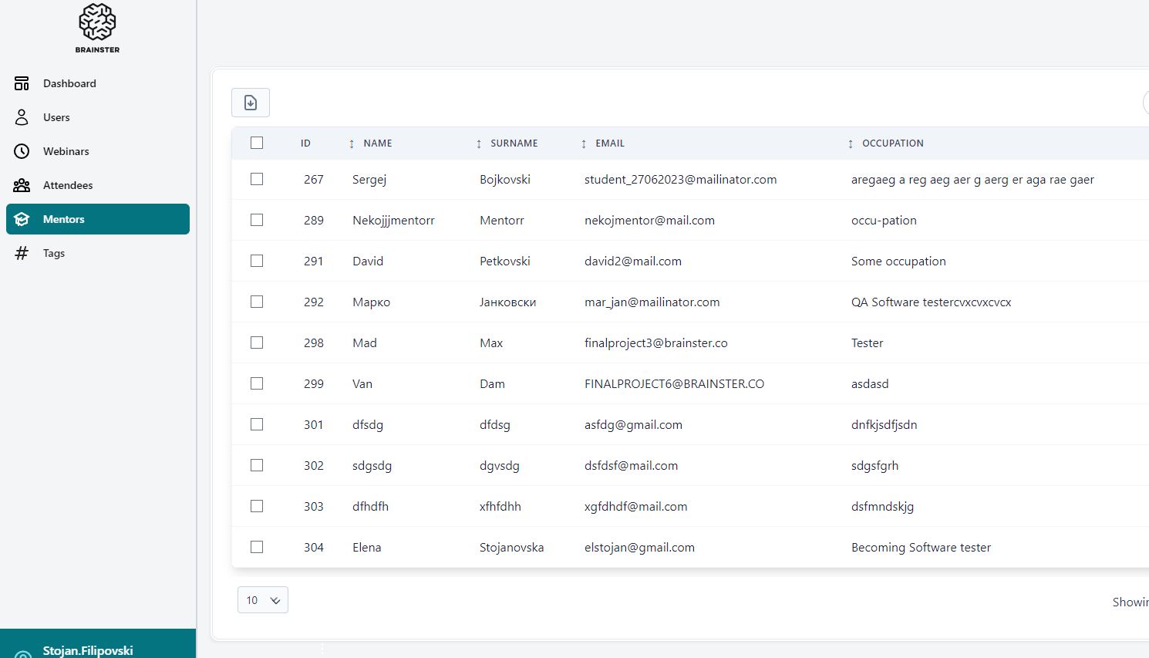This screenshot has width=1149, height=658.
Task: Click the Brainster logo icon
Action: (97, 22)
